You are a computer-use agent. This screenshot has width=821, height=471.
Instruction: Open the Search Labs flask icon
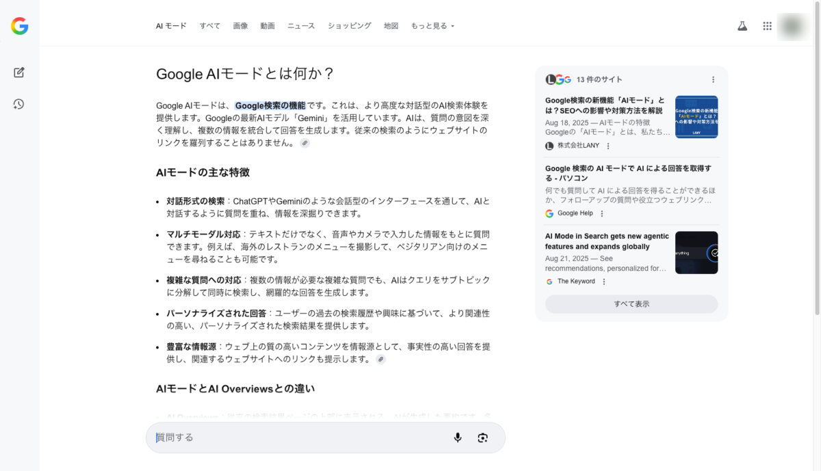coord(742,26)
